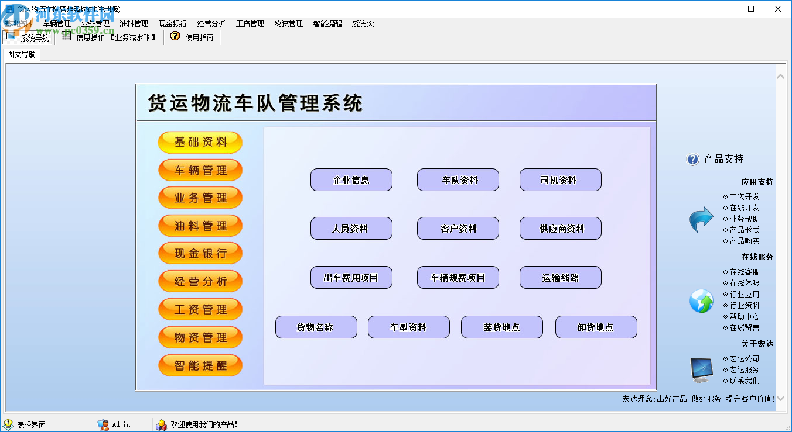Switch to the 图文导航 tab
The width and height of the screenshot is (792, 432).
(x=21, y=53)
